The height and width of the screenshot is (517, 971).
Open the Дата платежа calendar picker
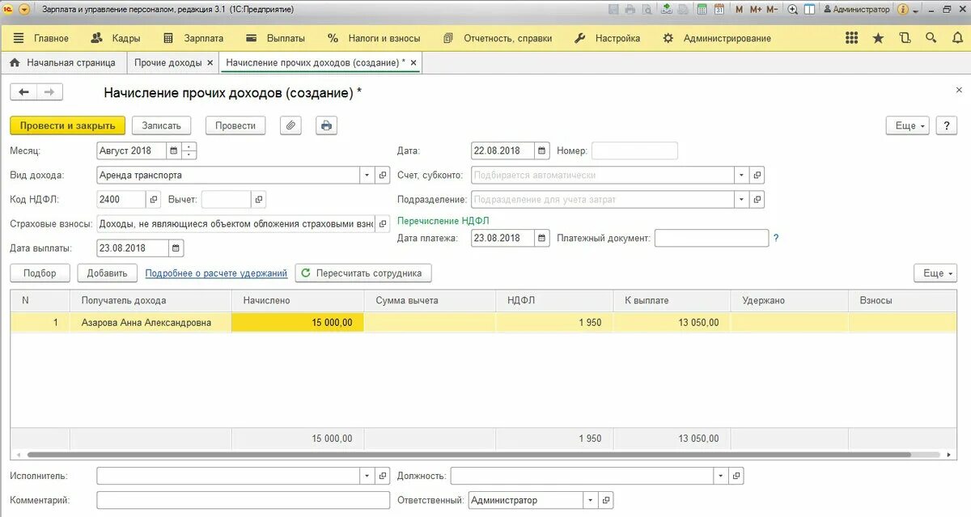542,238
